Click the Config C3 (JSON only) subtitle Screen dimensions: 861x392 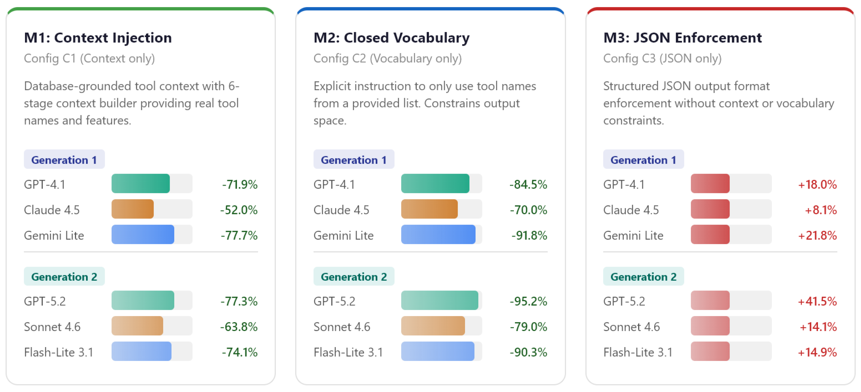pos(662,58)
